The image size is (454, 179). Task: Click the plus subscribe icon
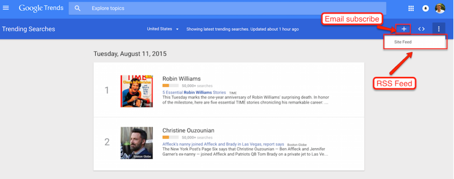[x=404, y=29]
